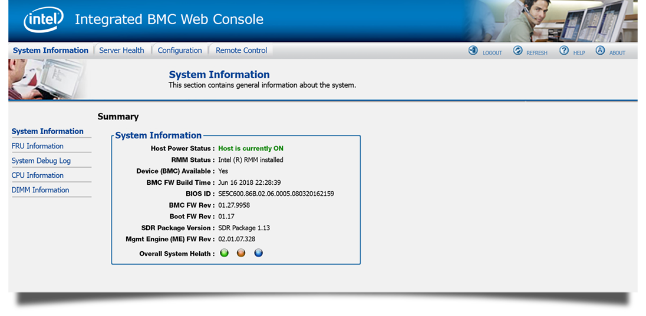The width and height of the screenshot is (646, 316).
Task: Open System Debug Log page
Action: coord(41,161)
